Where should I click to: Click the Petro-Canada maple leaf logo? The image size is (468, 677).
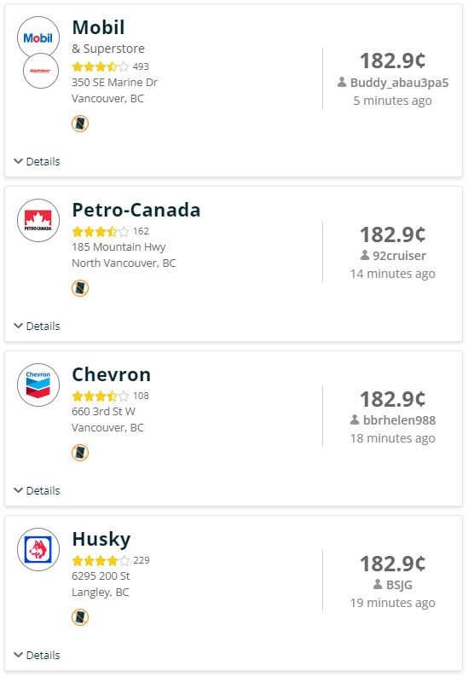pyautogui.click(x=38, y=220)
